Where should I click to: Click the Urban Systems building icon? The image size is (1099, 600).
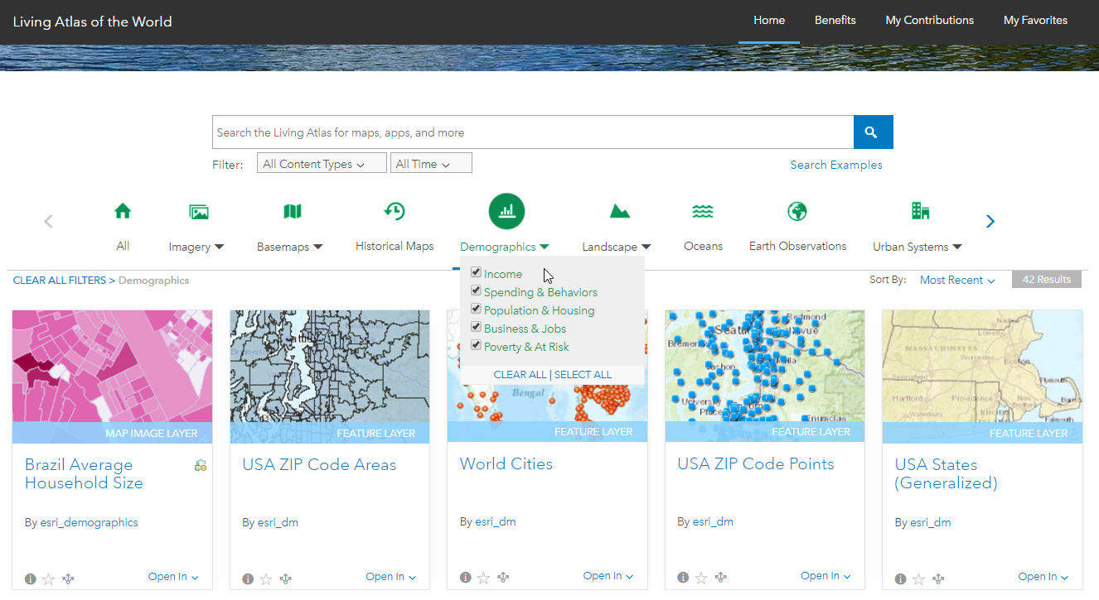coord(920,211)
